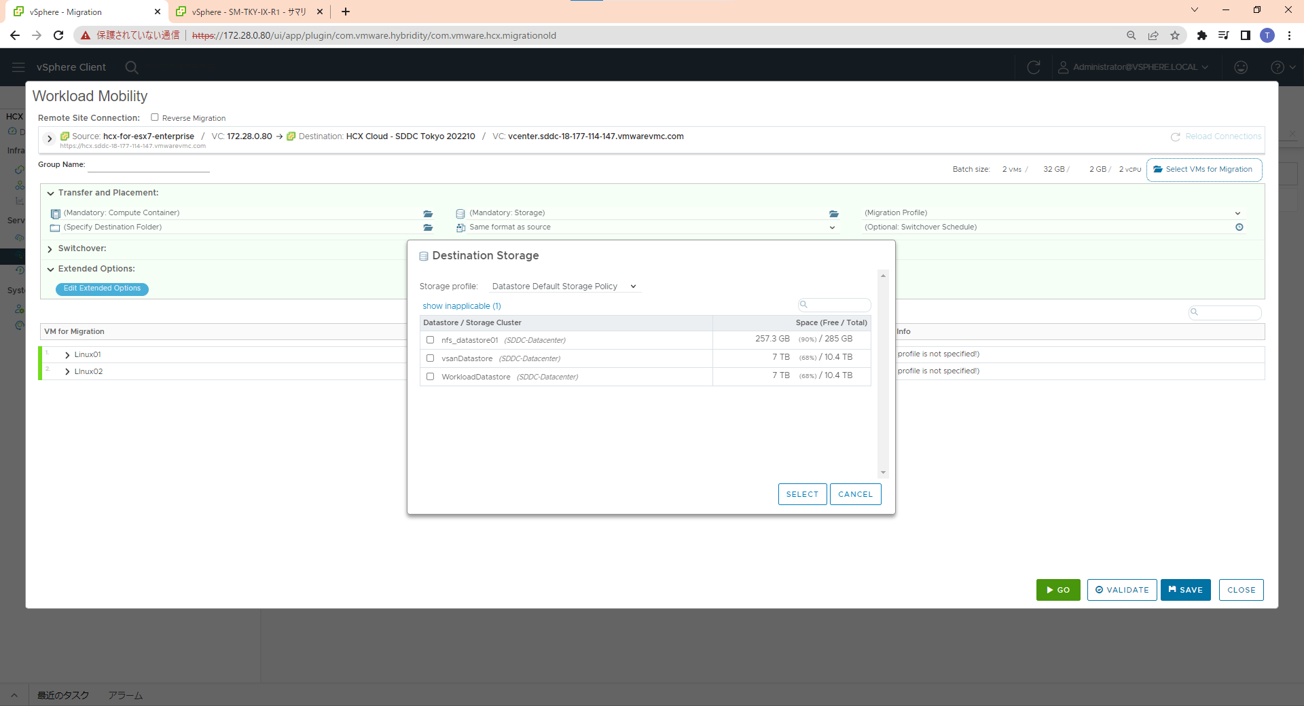Open the vSphere help question mark
1304x706 pixels.
pos(1278,67)
